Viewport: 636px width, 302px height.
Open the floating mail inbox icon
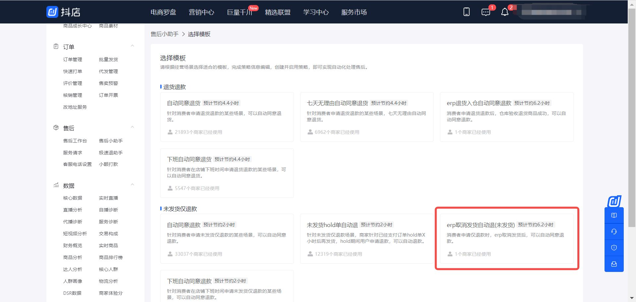click(x=614, y=264)
